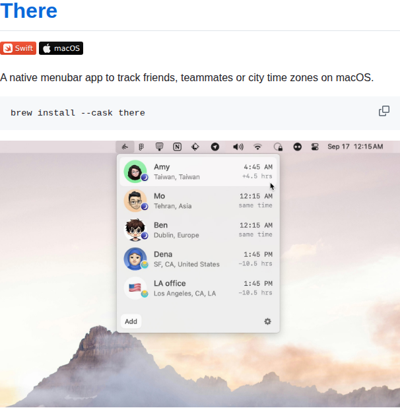Image resolution: width=400 pixels, height=408 pixels.
Task: Click 'Tehran, Asia' location text
Action: (173, 206)
